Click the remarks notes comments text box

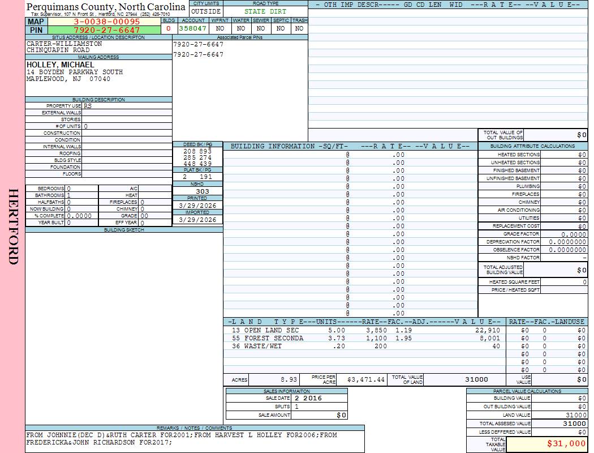tap(195, 439)
